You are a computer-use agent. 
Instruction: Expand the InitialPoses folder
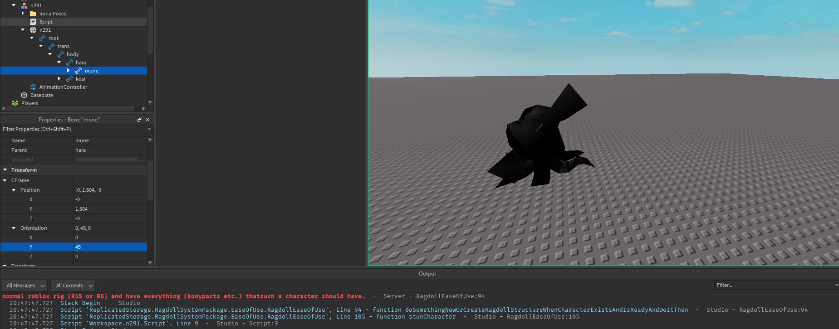(x=23, y=14)
